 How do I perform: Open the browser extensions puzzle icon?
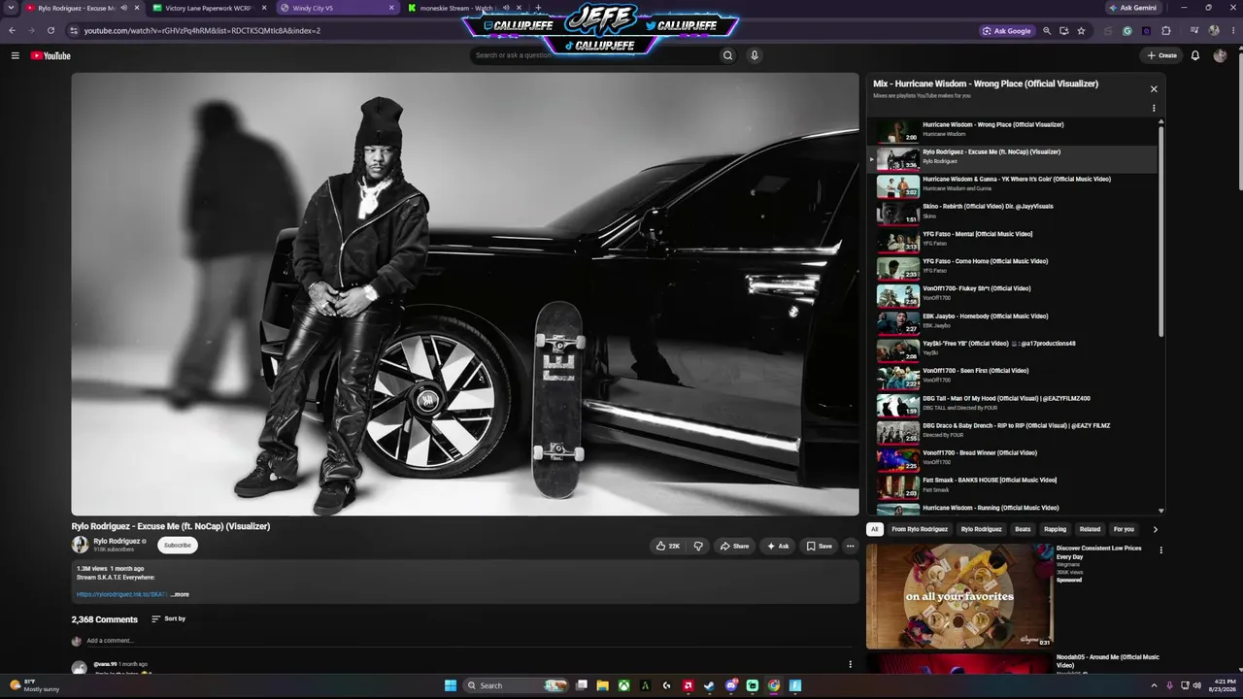tap(1166, 30)
